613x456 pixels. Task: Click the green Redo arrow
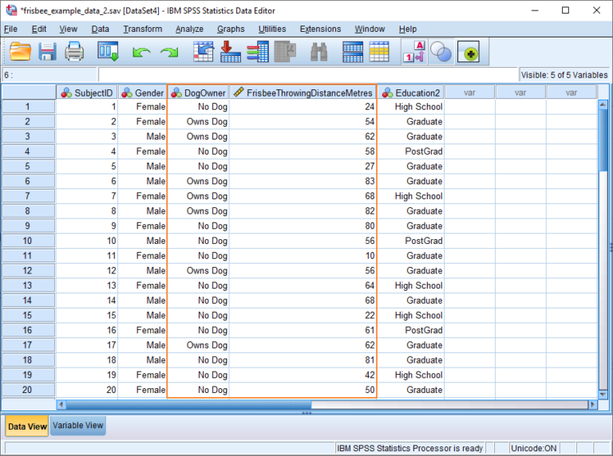coord(169,53)
